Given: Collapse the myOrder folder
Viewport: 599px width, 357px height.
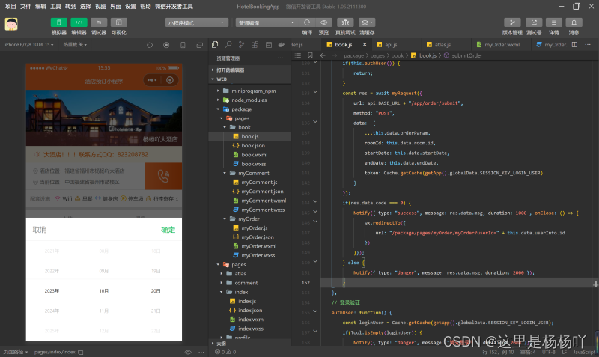Looking at the screenshot, I should click(225, 219).
